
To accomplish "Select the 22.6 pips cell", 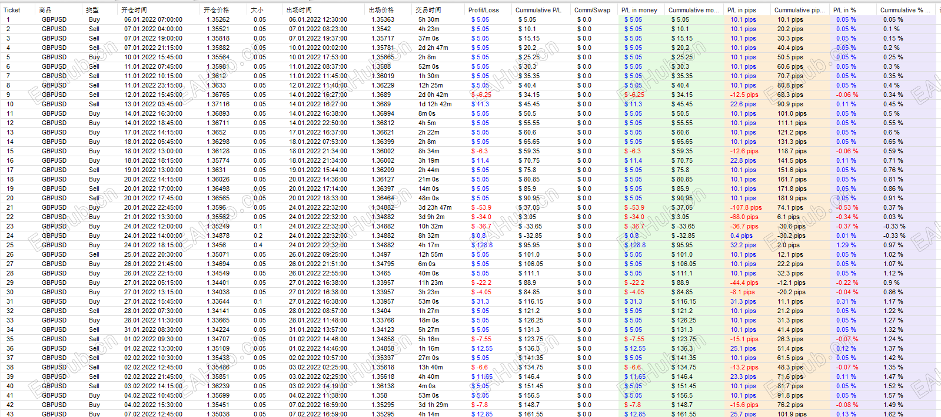I will (x=743, y=104).
